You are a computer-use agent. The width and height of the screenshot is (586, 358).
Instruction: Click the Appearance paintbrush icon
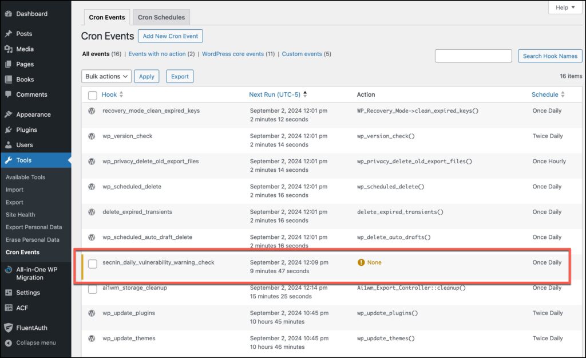(x=9, y=115)
